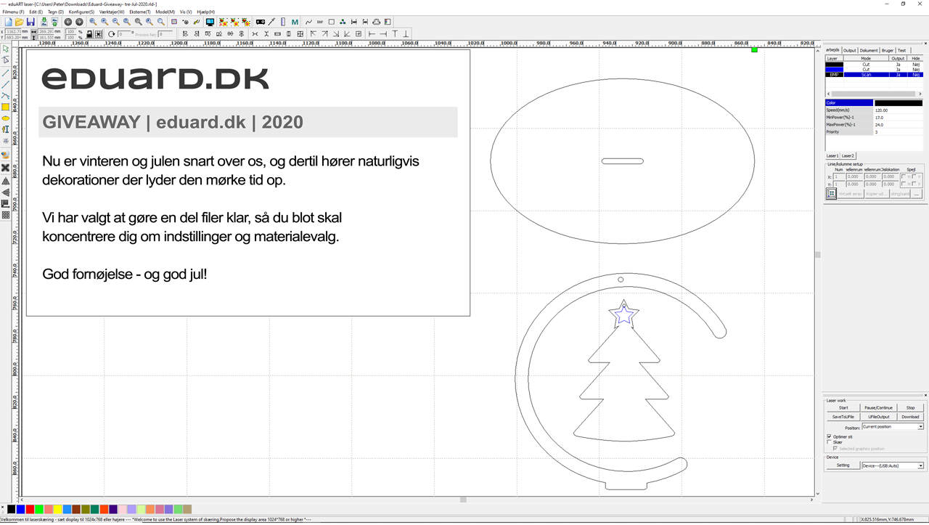Image resolution: width=929 pixels, height=525 pixels.
Task: Toggle Spejl V checkbox in X row
Action: 914,176
